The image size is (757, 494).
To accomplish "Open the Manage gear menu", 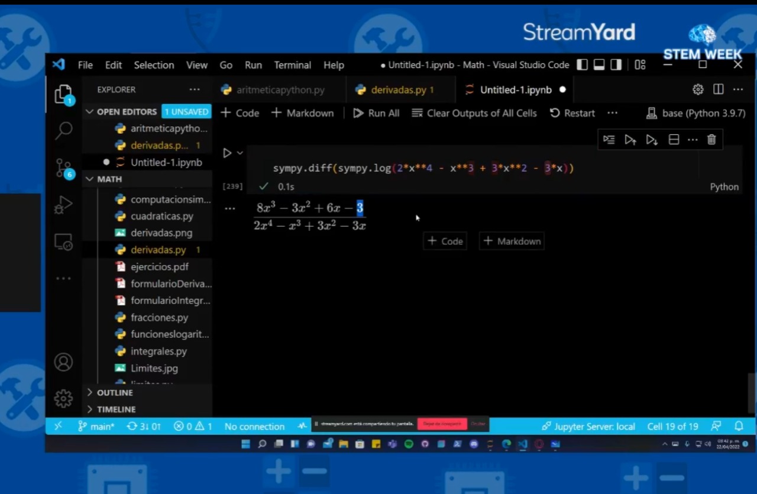I will (x=63, y=398).
